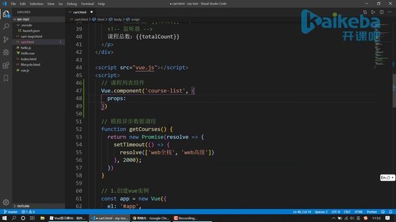Open the Explorer view in the activity bar
Image resolution: width=396 pixels, height=222 pixels.
tap(6, 14)
